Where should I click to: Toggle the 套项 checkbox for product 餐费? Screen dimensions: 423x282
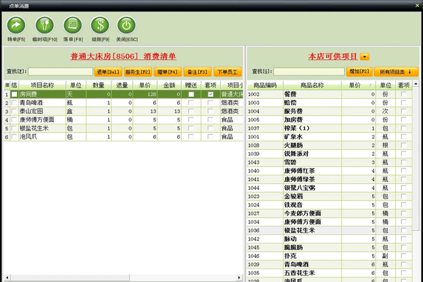403,94
